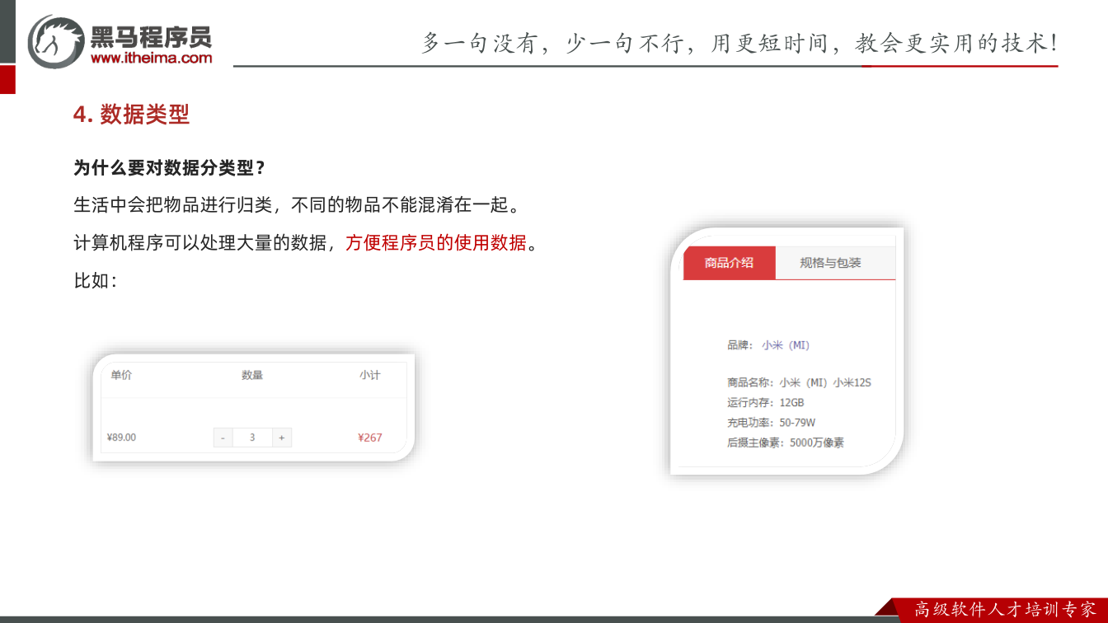The image size is (1108, 623).
Task: Click the 后摄主像素：5000万像素 line
Action: pyautogui.click(x=785, y=443)
